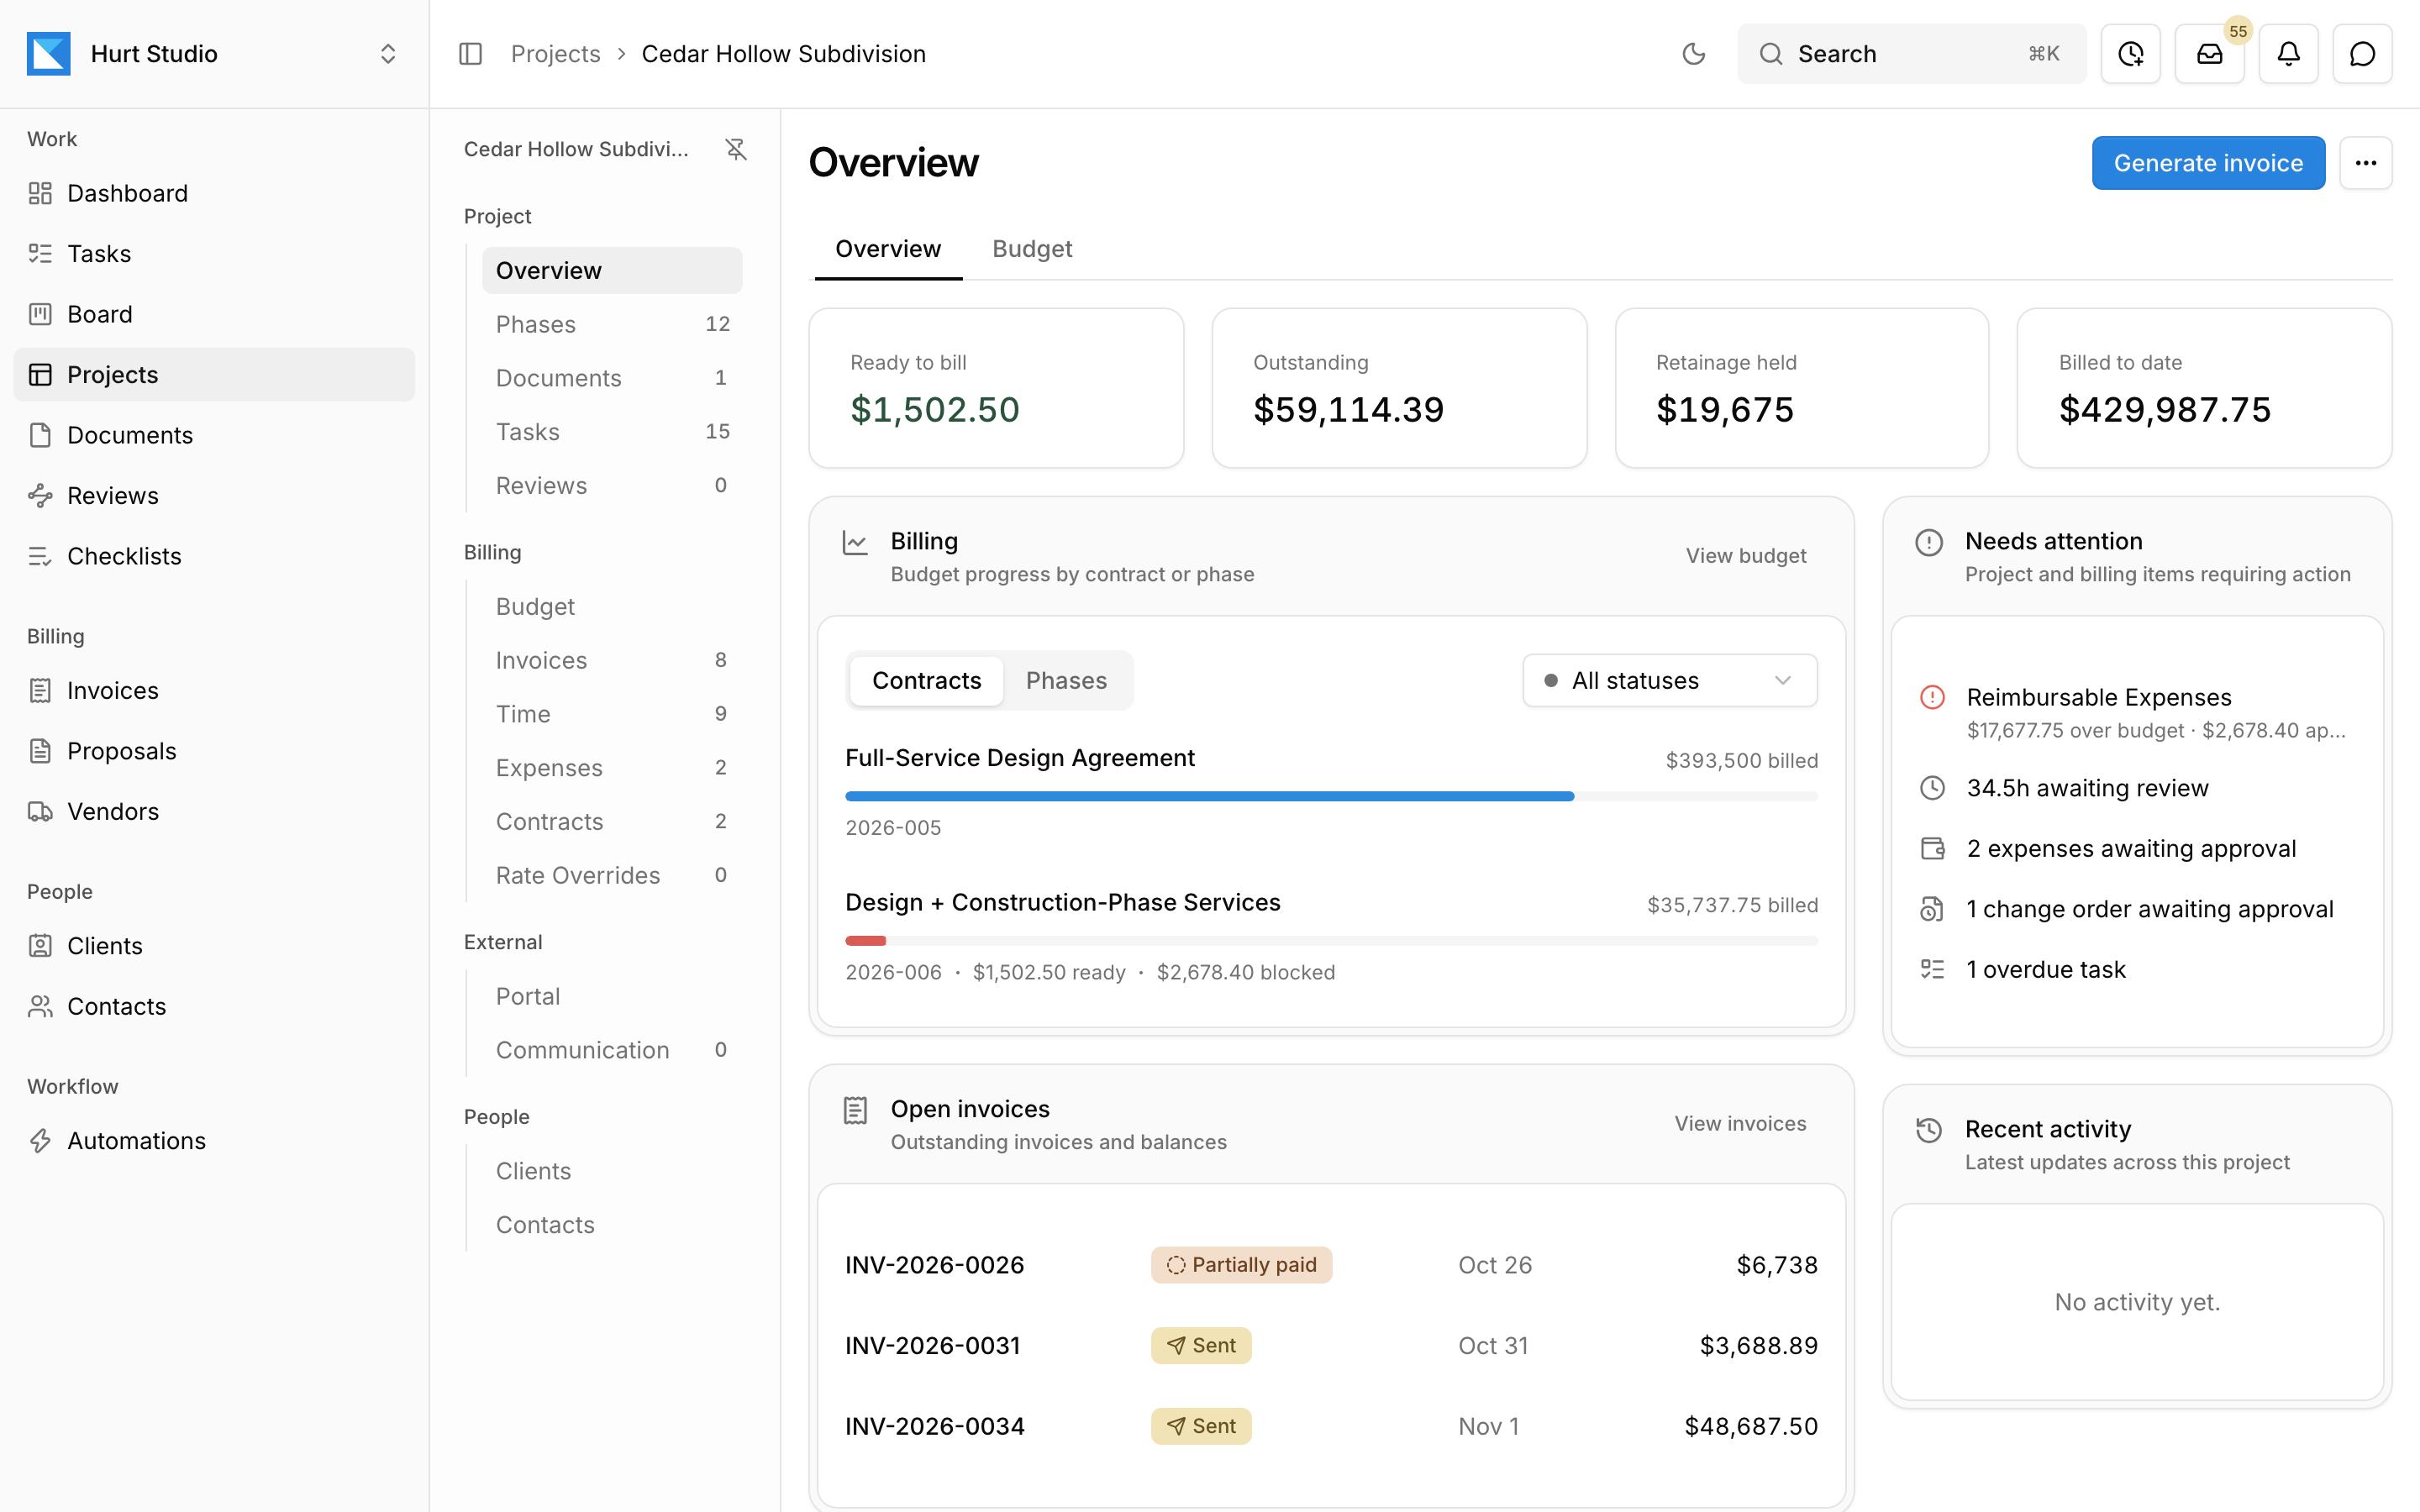Open Tasks in the Work sidebar
This screenshot has width=2420, height=1512.
point(214,254)
